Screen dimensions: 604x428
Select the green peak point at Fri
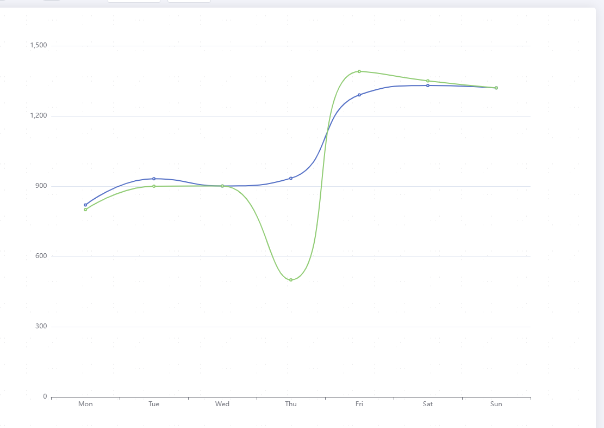coord(359,71)
